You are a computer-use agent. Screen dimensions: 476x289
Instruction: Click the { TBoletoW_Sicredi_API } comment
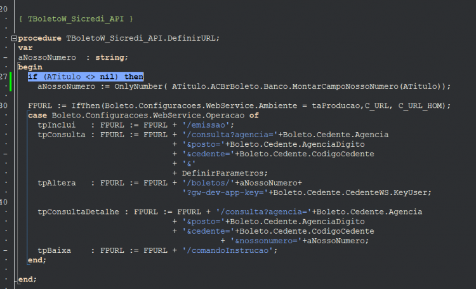(x=76, y=19)
